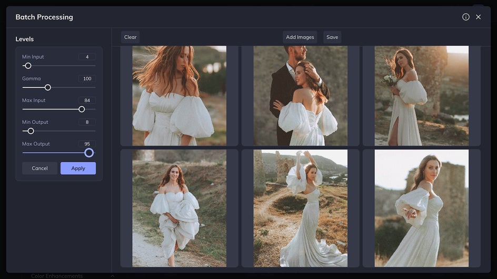Click the Clear button

pos(130,37)
